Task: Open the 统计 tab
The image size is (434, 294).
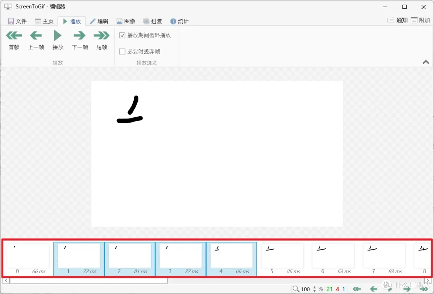Action: (x=179, y=21)
